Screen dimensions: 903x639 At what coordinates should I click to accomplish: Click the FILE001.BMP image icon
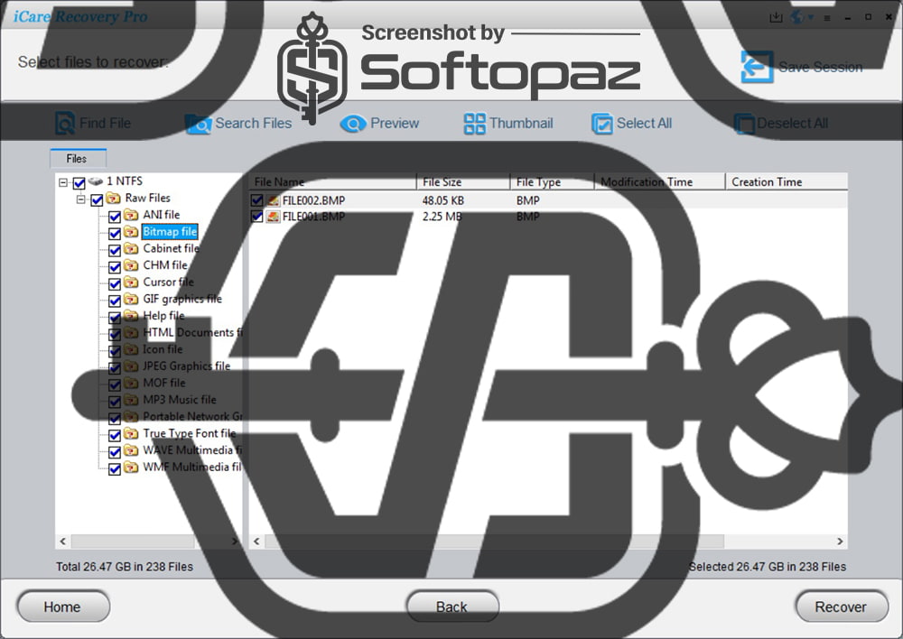point(273,217)
